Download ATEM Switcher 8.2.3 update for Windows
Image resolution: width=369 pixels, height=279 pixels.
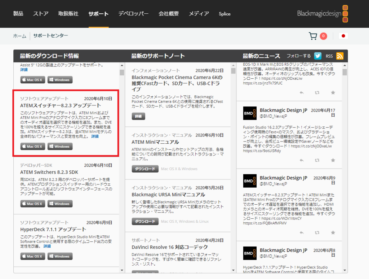[60, 146]
